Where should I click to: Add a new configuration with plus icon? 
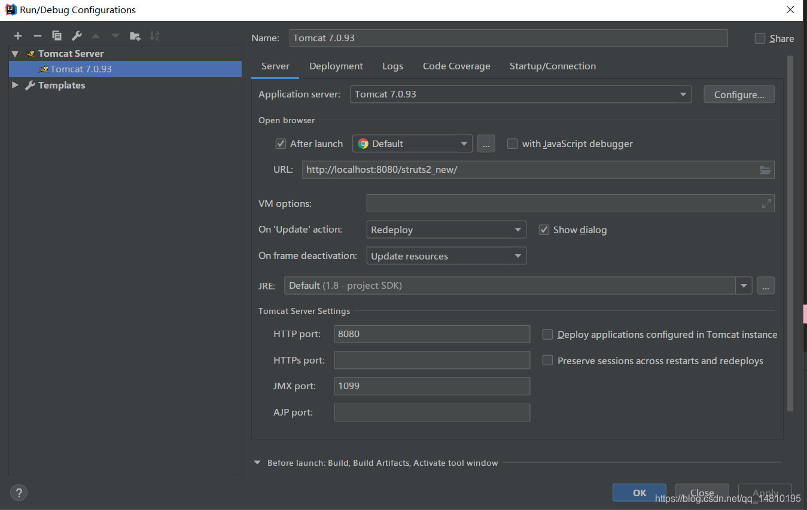tap(18, 36)
